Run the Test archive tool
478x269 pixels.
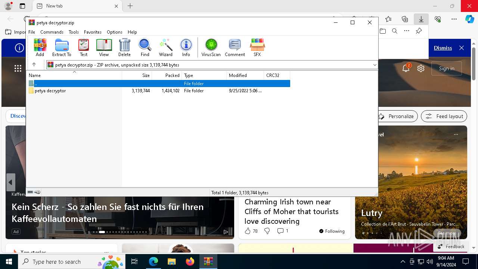pyautogui.click(x=84, y=47)
